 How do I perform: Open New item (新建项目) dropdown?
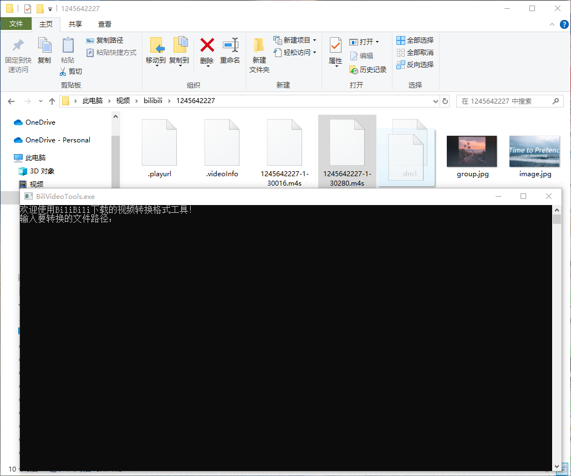tap(295, 40)
